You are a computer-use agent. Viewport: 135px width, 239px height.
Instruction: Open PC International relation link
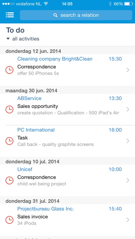coord(36,130)
